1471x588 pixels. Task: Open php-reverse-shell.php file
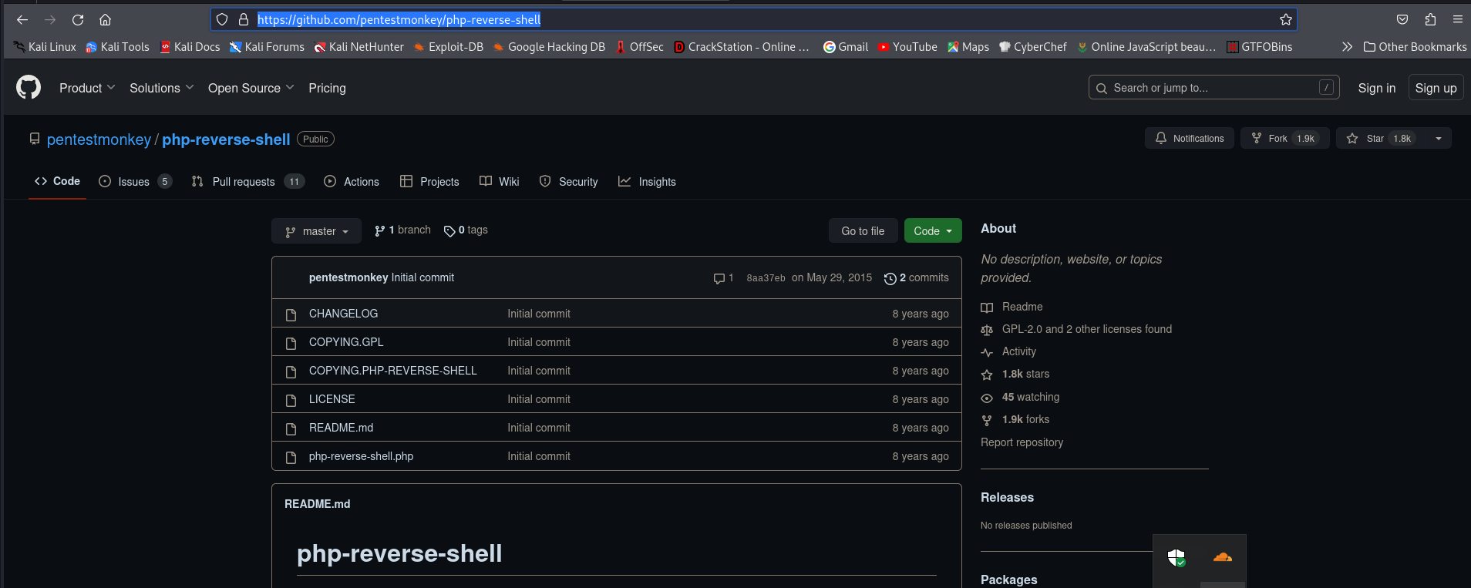[x=361, y=456]
